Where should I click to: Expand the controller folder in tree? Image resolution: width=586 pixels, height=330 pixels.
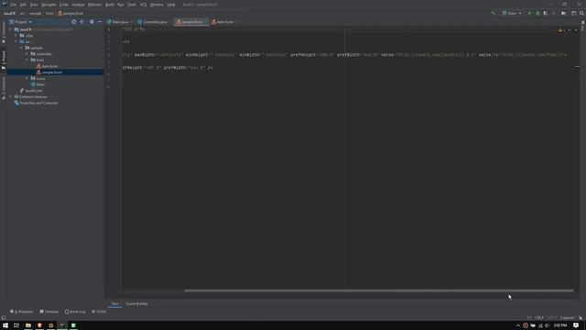click(27, 54)
